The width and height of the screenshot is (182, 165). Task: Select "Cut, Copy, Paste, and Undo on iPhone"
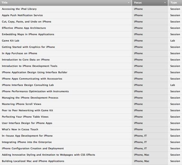pyautogui.click(x=27, y=22)
